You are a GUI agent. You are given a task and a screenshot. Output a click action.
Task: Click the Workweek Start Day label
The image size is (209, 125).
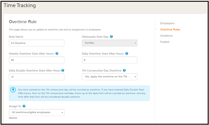pos(95,37)
